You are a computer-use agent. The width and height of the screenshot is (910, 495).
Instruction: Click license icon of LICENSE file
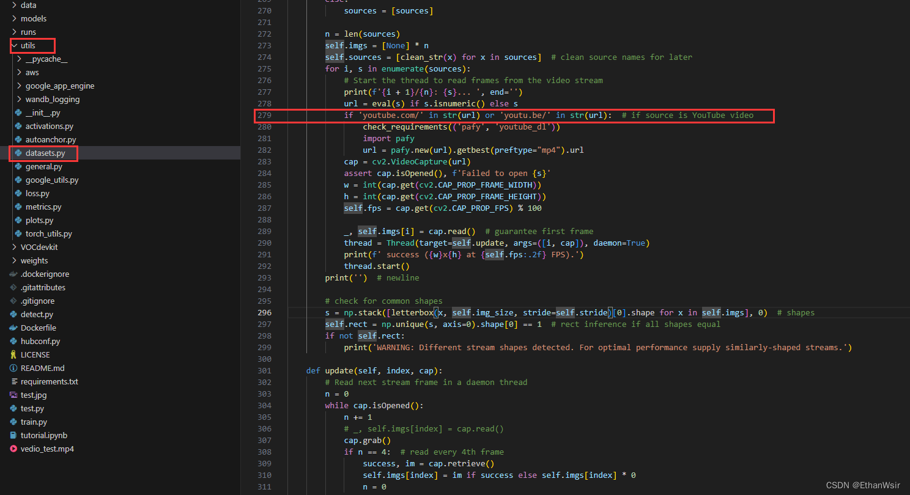pyautogui.click(x=13, y=354)
